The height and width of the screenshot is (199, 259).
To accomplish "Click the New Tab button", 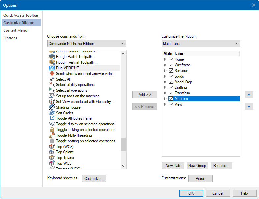I will point(173,166).
